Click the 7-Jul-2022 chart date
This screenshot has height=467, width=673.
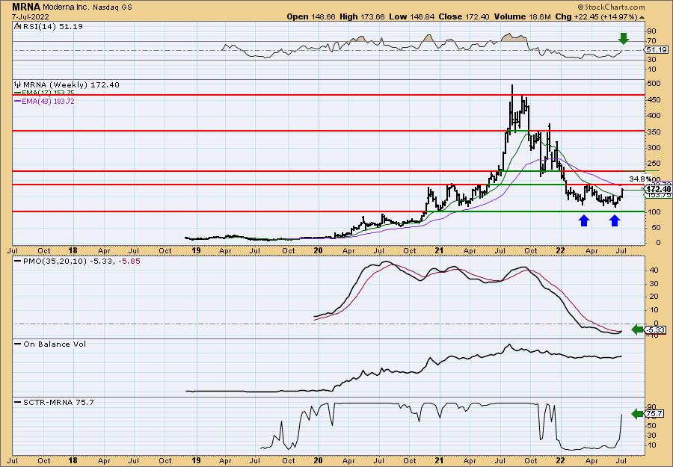[31, 16]
